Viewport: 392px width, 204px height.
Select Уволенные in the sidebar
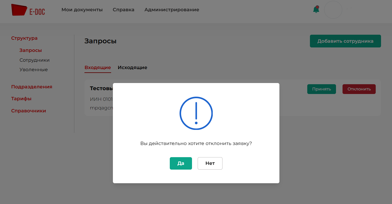(33, 70)
